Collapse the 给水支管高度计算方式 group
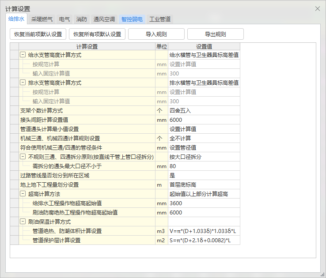The image size is (326, 278). point(23,55)
